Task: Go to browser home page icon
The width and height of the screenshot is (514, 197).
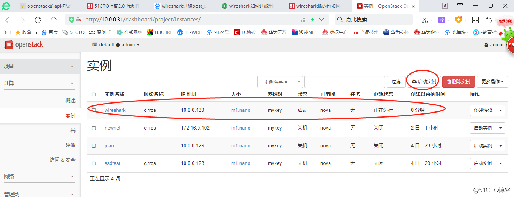Action: coord(54,20)
